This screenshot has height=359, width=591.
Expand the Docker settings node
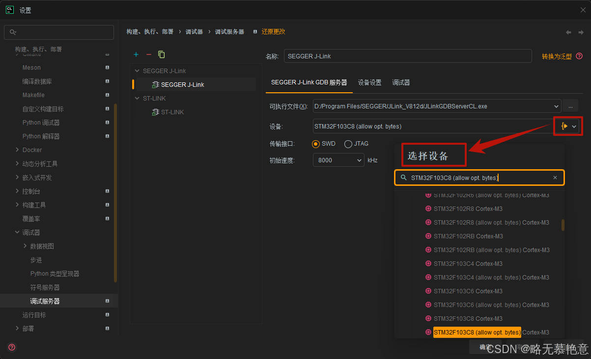[x=17, y=150]
